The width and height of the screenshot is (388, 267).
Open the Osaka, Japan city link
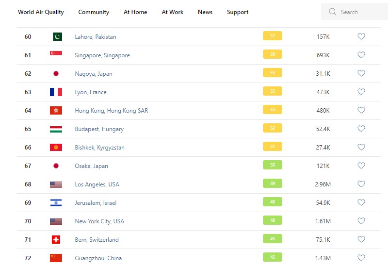(91, 166)
